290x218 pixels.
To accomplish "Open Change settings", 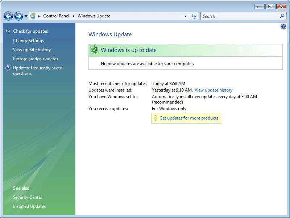I will click(x=29, y=41).
